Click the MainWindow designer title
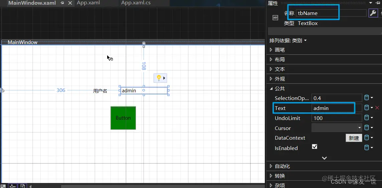This screenshot has width=382, height=188. click(22, 42)
